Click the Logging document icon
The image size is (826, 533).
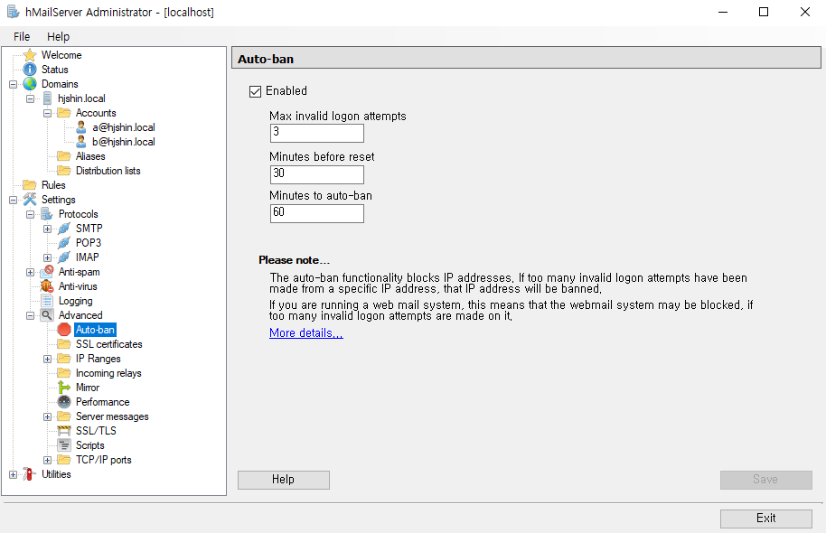47,301
